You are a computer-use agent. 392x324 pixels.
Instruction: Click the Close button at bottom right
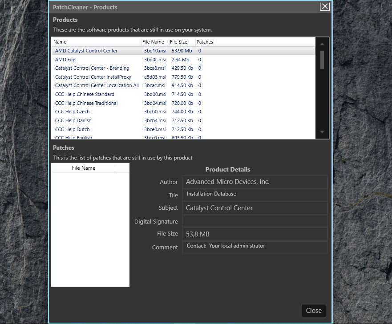pyautogui.click(x=314, y=311)
